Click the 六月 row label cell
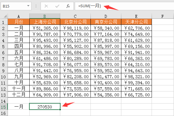The width and height of the screenshot is (174, 116). coord(19,58)
